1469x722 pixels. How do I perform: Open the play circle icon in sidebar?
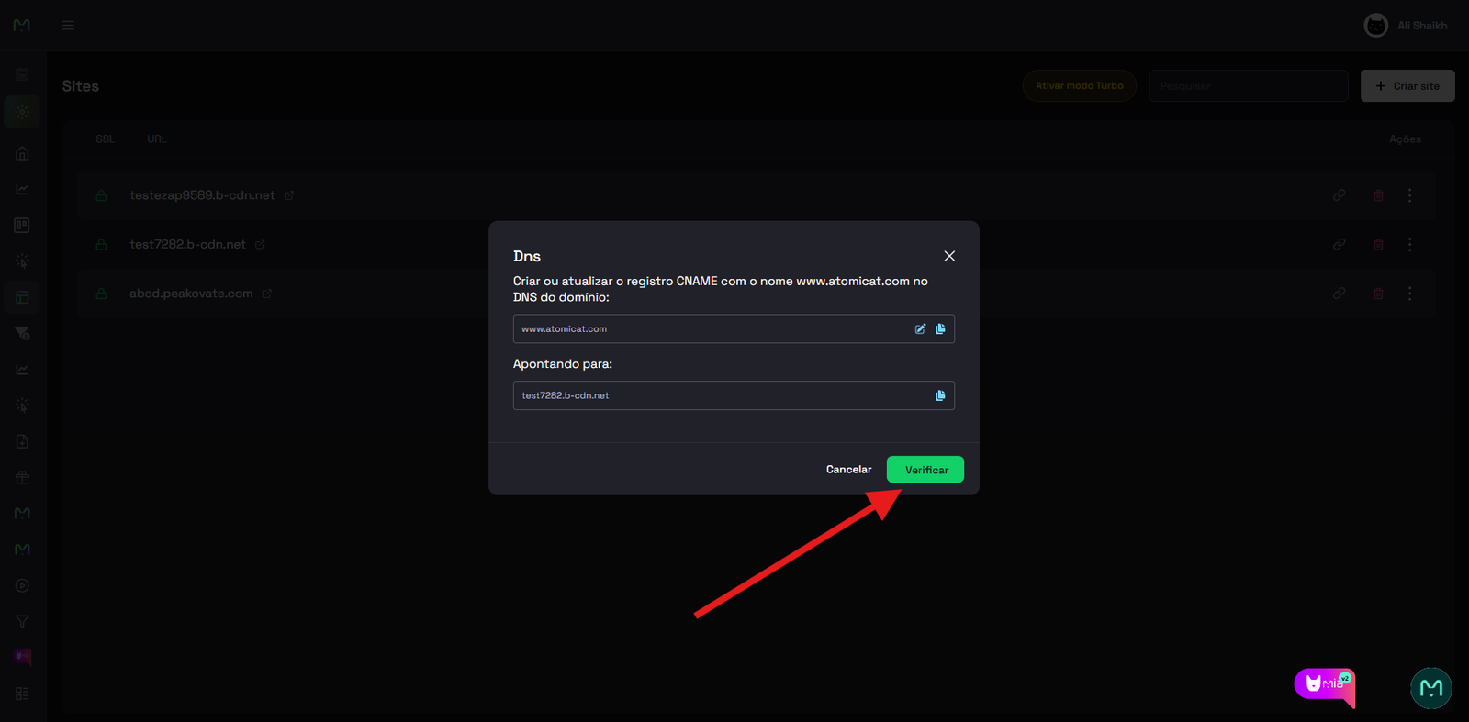click(22, 585)
